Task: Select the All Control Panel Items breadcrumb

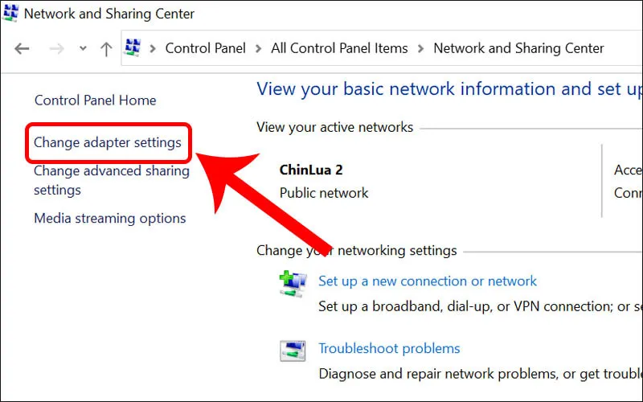Action: [339, 48]
